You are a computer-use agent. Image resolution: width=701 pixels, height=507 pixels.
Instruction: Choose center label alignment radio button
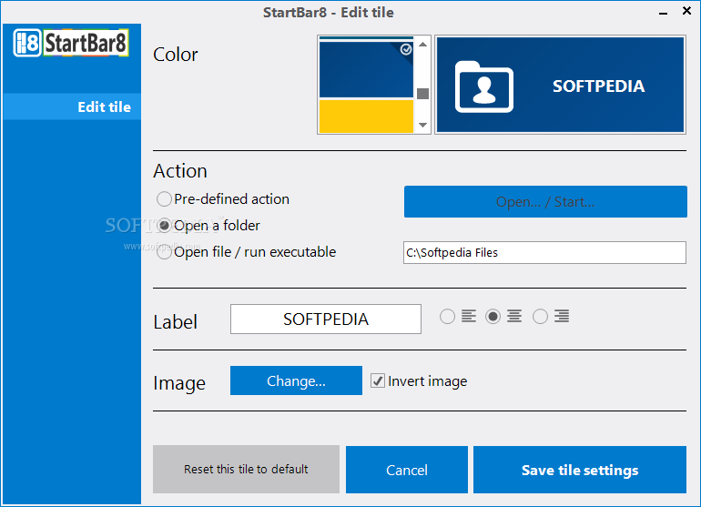(493, 317)
